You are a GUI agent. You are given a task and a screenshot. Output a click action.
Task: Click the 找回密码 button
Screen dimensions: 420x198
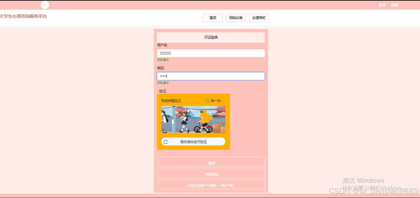211,173
